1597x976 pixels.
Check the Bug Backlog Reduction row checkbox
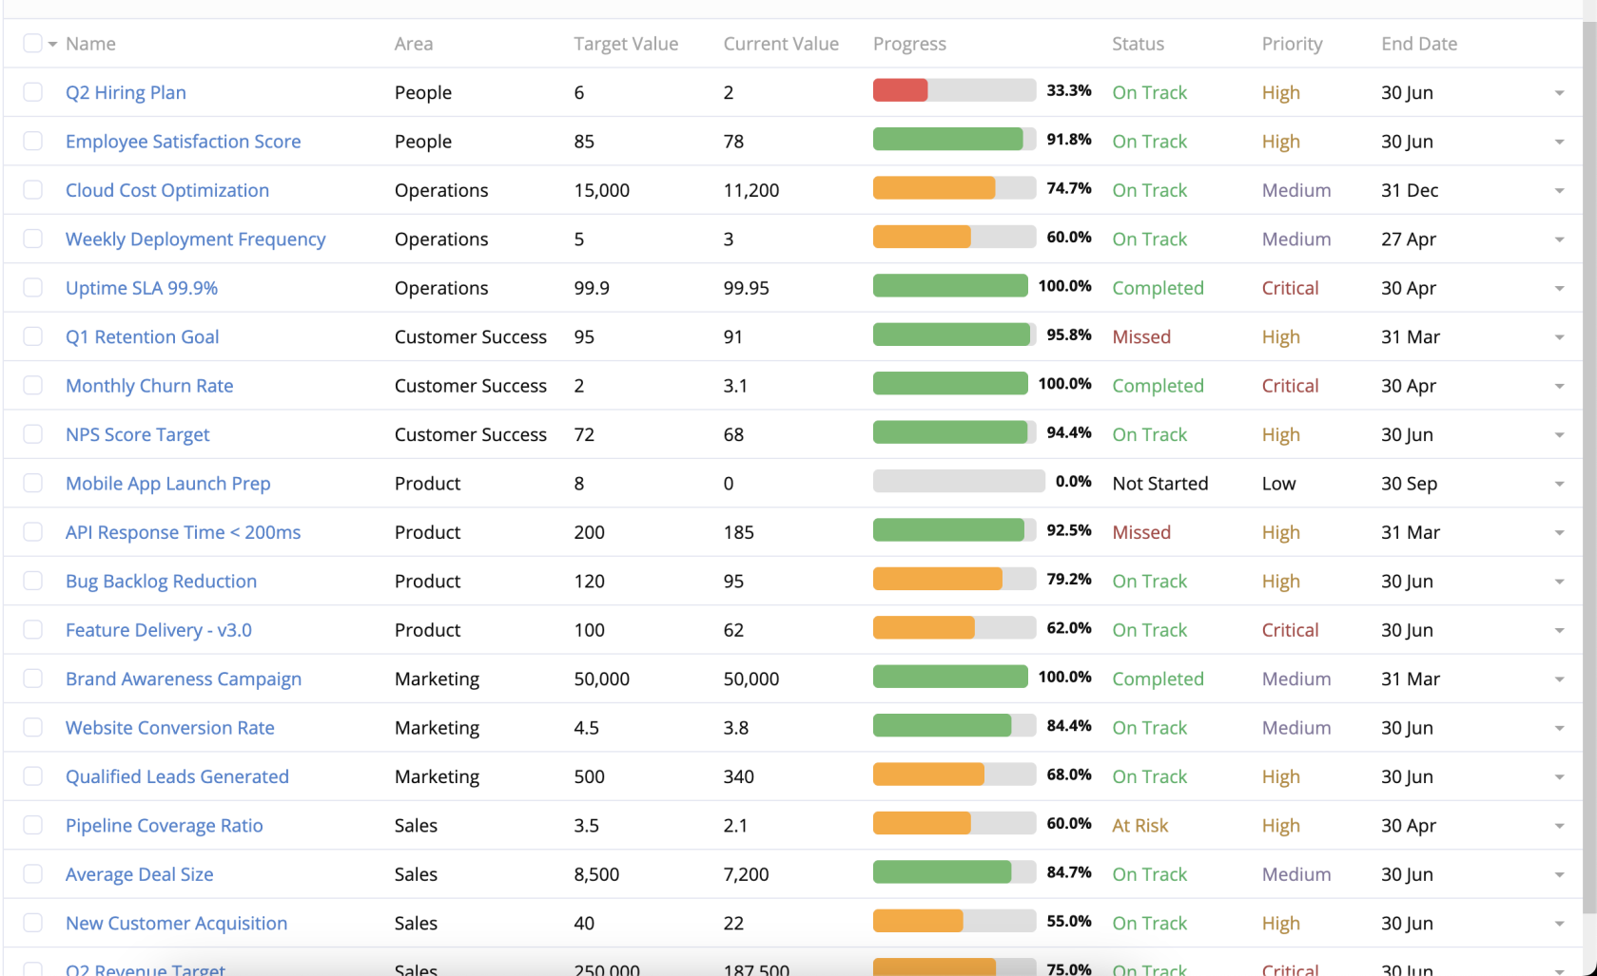33,582
